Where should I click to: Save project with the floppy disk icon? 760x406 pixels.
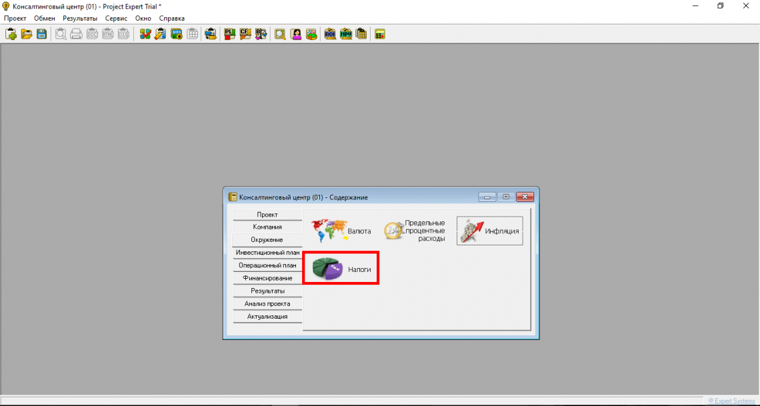41,34
